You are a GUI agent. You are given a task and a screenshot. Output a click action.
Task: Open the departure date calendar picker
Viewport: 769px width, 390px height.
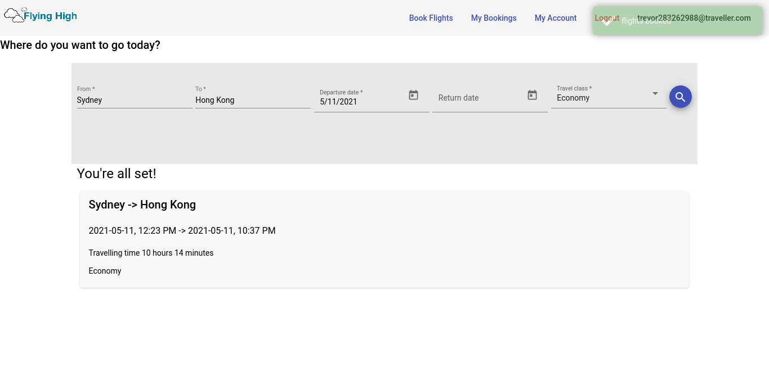(413, 95)
